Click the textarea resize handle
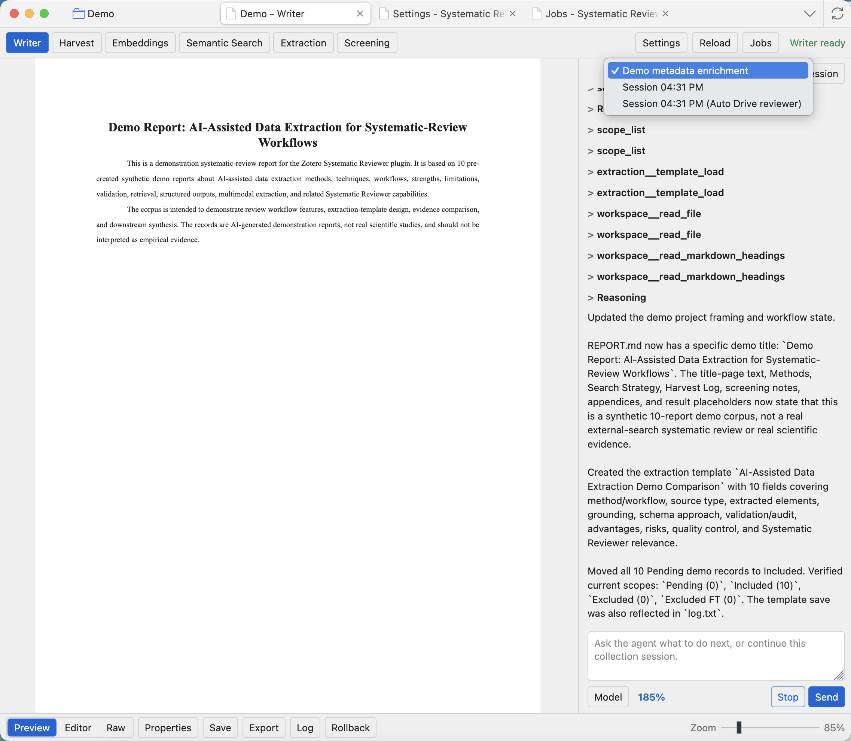851x741 pixels. (839, 675)
